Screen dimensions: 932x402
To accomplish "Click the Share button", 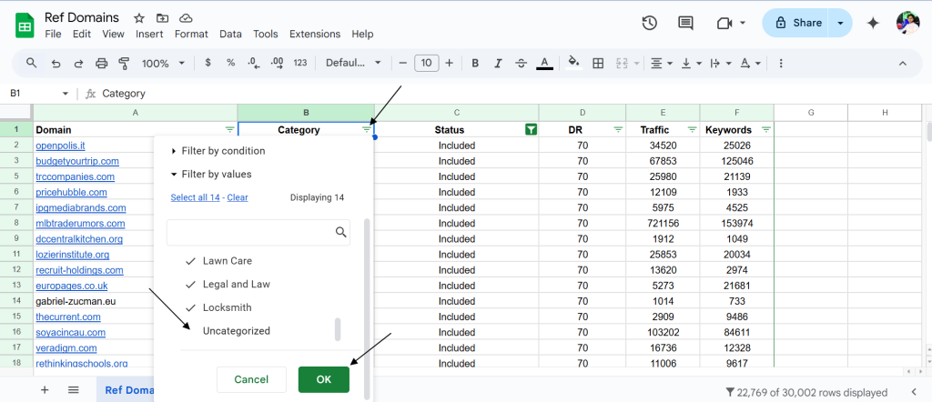I will coord(799,23).
